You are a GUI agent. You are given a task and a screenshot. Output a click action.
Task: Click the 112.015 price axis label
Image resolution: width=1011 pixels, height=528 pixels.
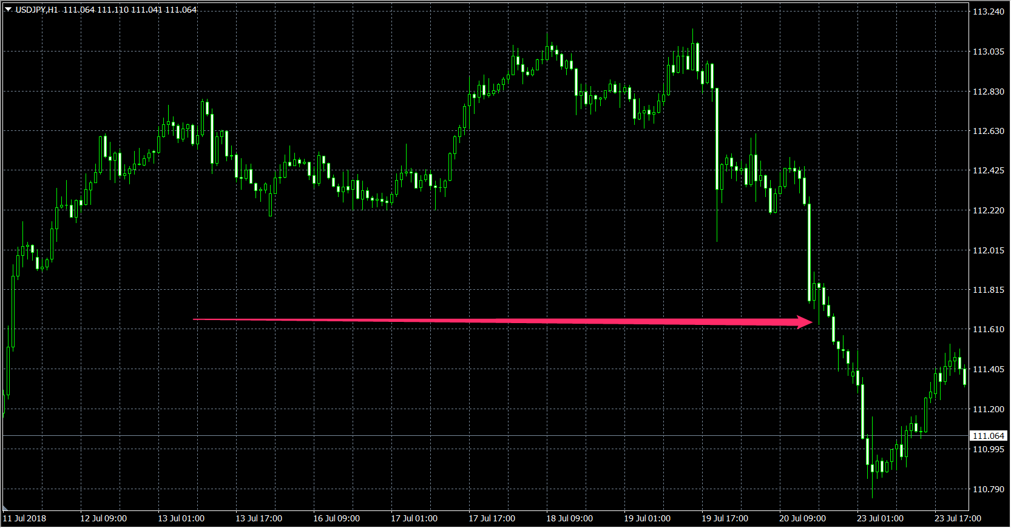[x=989, y=250]
